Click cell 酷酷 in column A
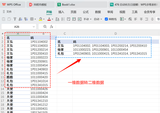The image size is (160, 113). tap(18, 77)
